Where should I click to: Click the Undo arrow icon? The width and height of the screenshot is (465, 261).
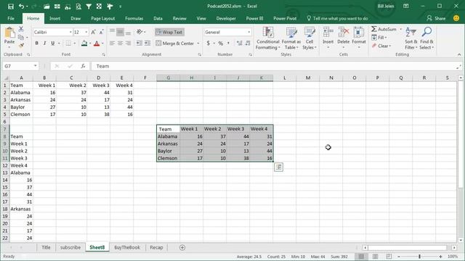21,7
